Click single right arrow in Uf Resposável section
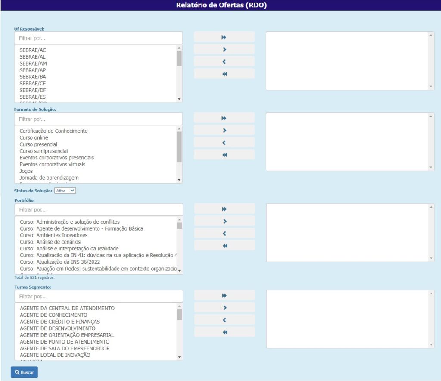The width and height of the screenshot is (441, 381). (224, 50)
